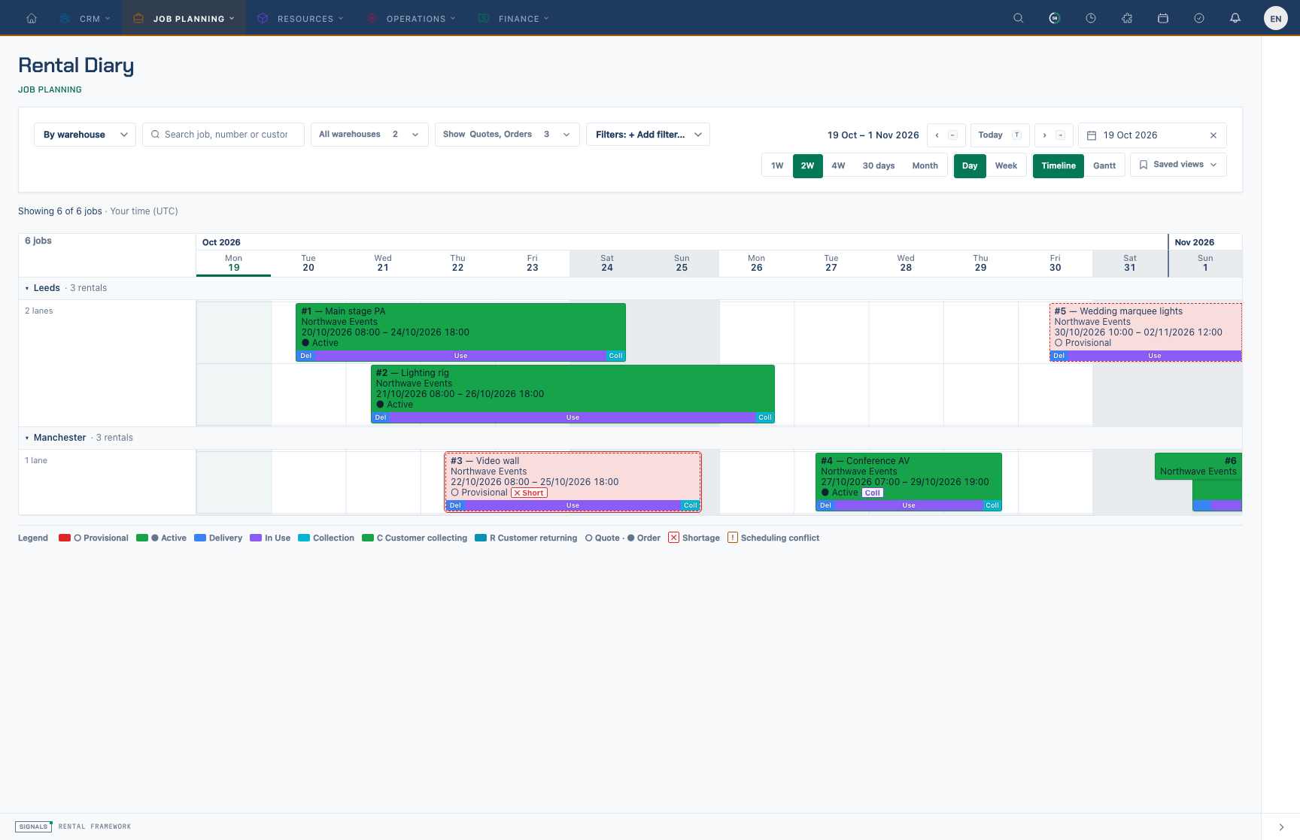The height and width of the screenshot is (840, 1300).
Task: Select the 4W range option
Action: 839,165
